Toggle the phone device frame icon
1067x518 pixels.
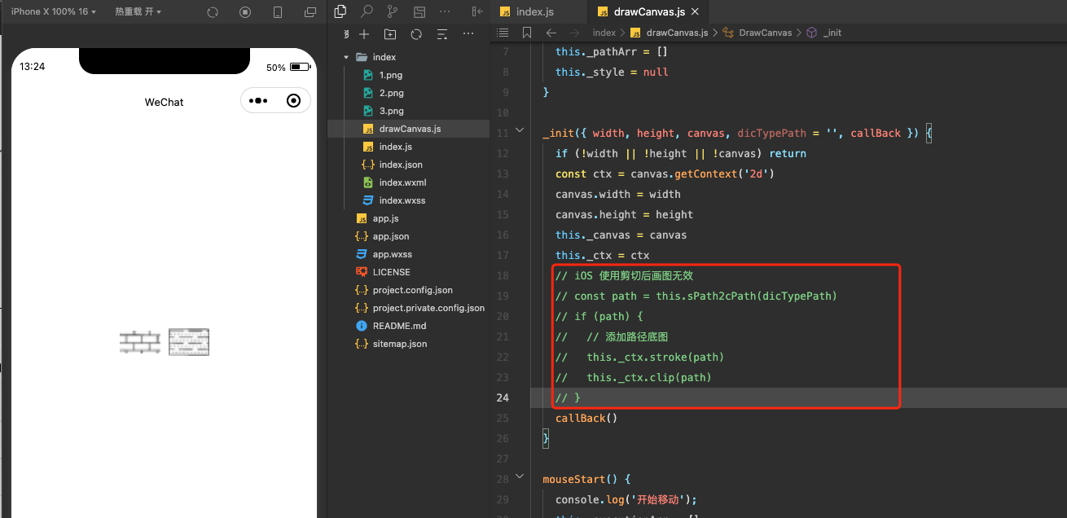coord(278,12)
